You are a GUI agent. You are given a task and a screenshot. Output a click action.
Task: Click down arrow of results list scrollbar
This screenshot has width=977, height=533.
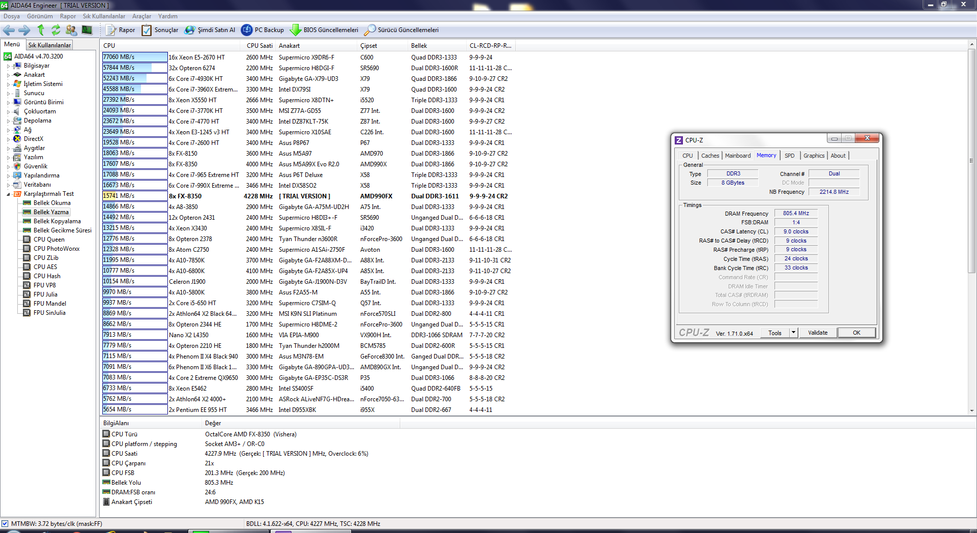[x=971, y=410]
